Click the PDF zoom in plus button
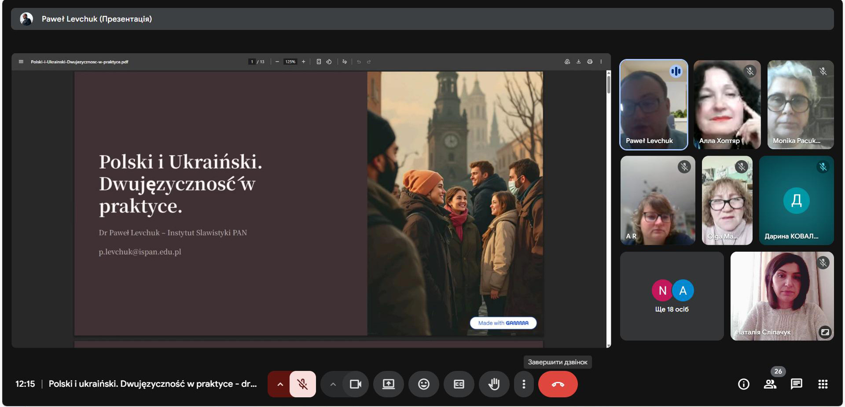The width and height of the screenshot is (845, 407). pyautogui.click(x=303, y=62)
